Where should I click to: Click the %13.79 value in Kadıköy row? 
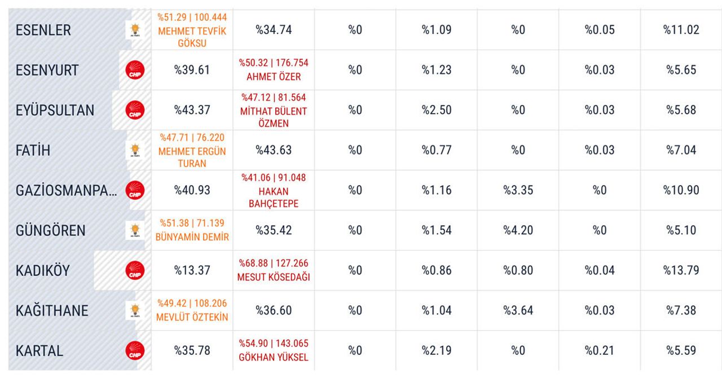681,270
